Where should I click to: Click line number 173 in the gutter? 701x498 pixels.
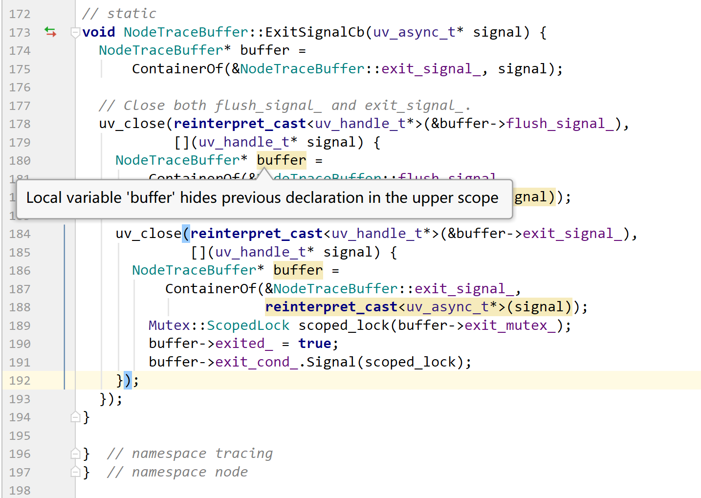tap(20, 33)
